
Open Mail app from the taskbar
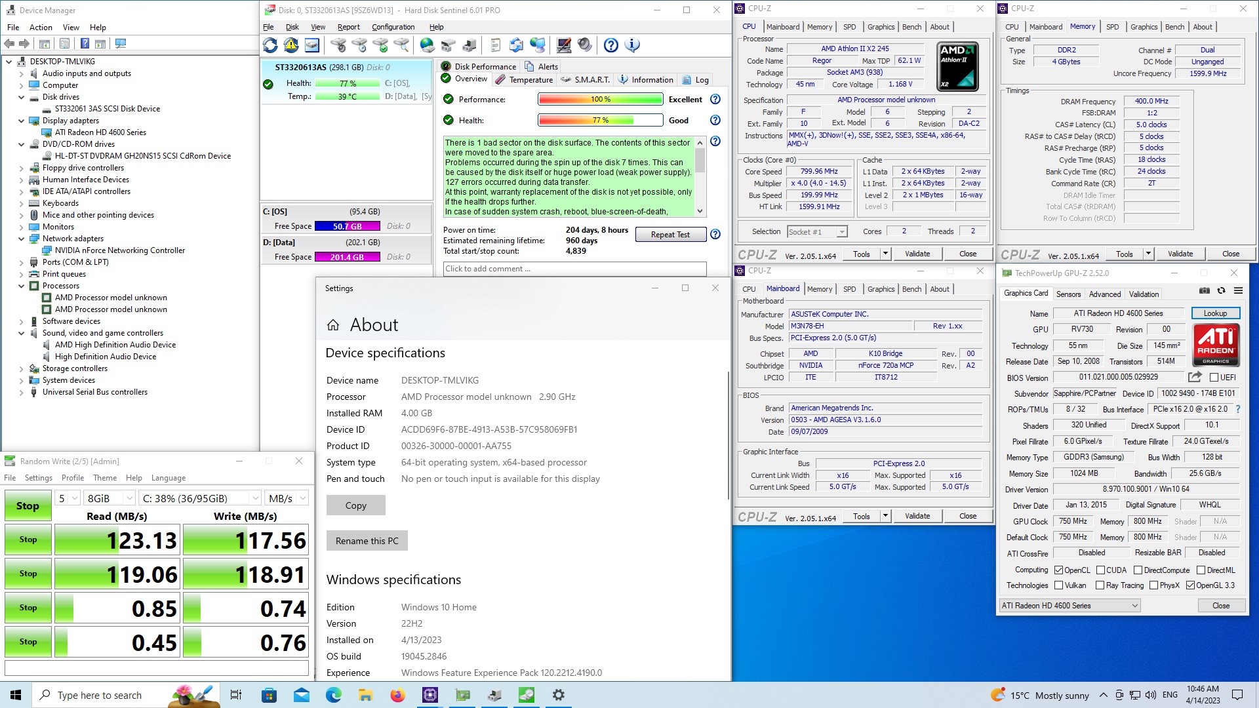(301, 695)
